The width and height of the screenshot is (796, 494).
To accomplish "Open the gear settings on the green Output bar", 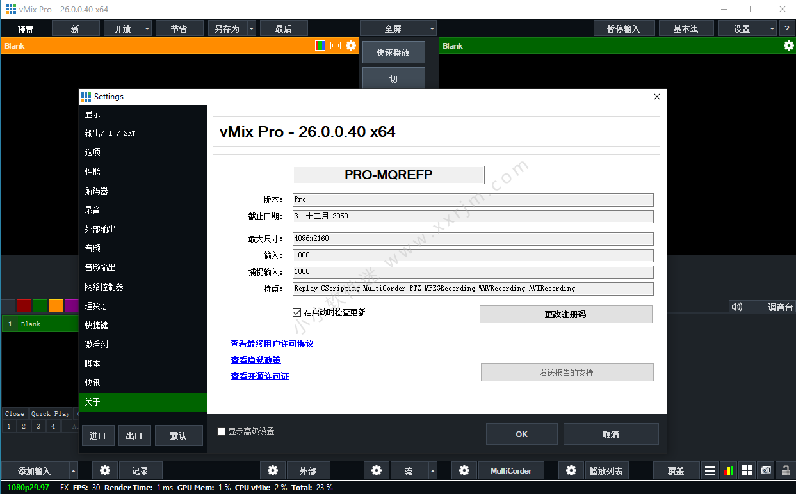I will click(x=789, y=45).
